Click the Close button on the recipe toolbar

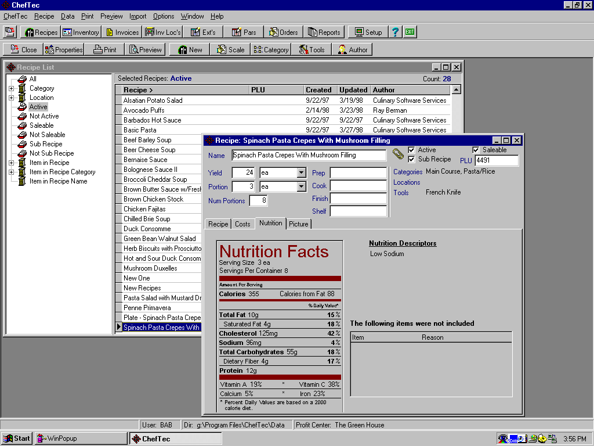[23, 49]
